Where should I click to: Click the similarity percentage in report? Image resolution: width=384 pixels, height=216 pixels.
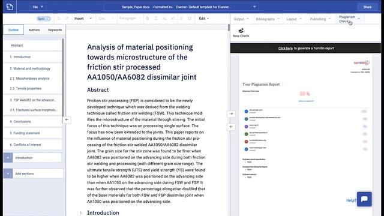click(305, 94)
